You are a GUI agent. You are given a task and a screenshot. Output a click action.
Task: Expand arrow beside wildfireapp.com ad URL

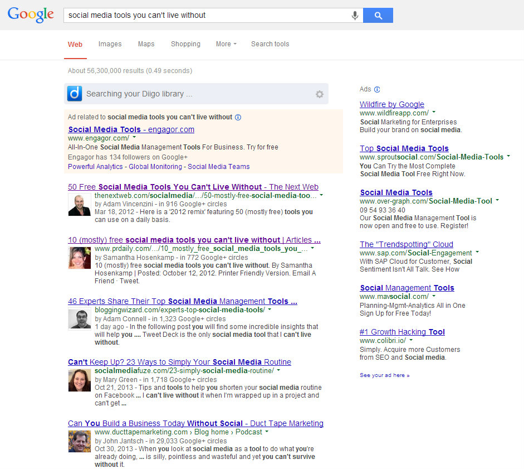(x=434, y=112)
